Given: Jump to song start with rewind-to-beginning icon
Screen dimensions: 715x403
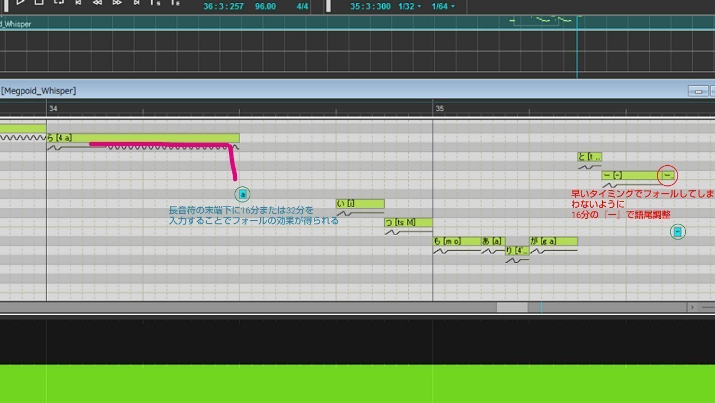Looking at the screenshot, I should tap(78, 4).
